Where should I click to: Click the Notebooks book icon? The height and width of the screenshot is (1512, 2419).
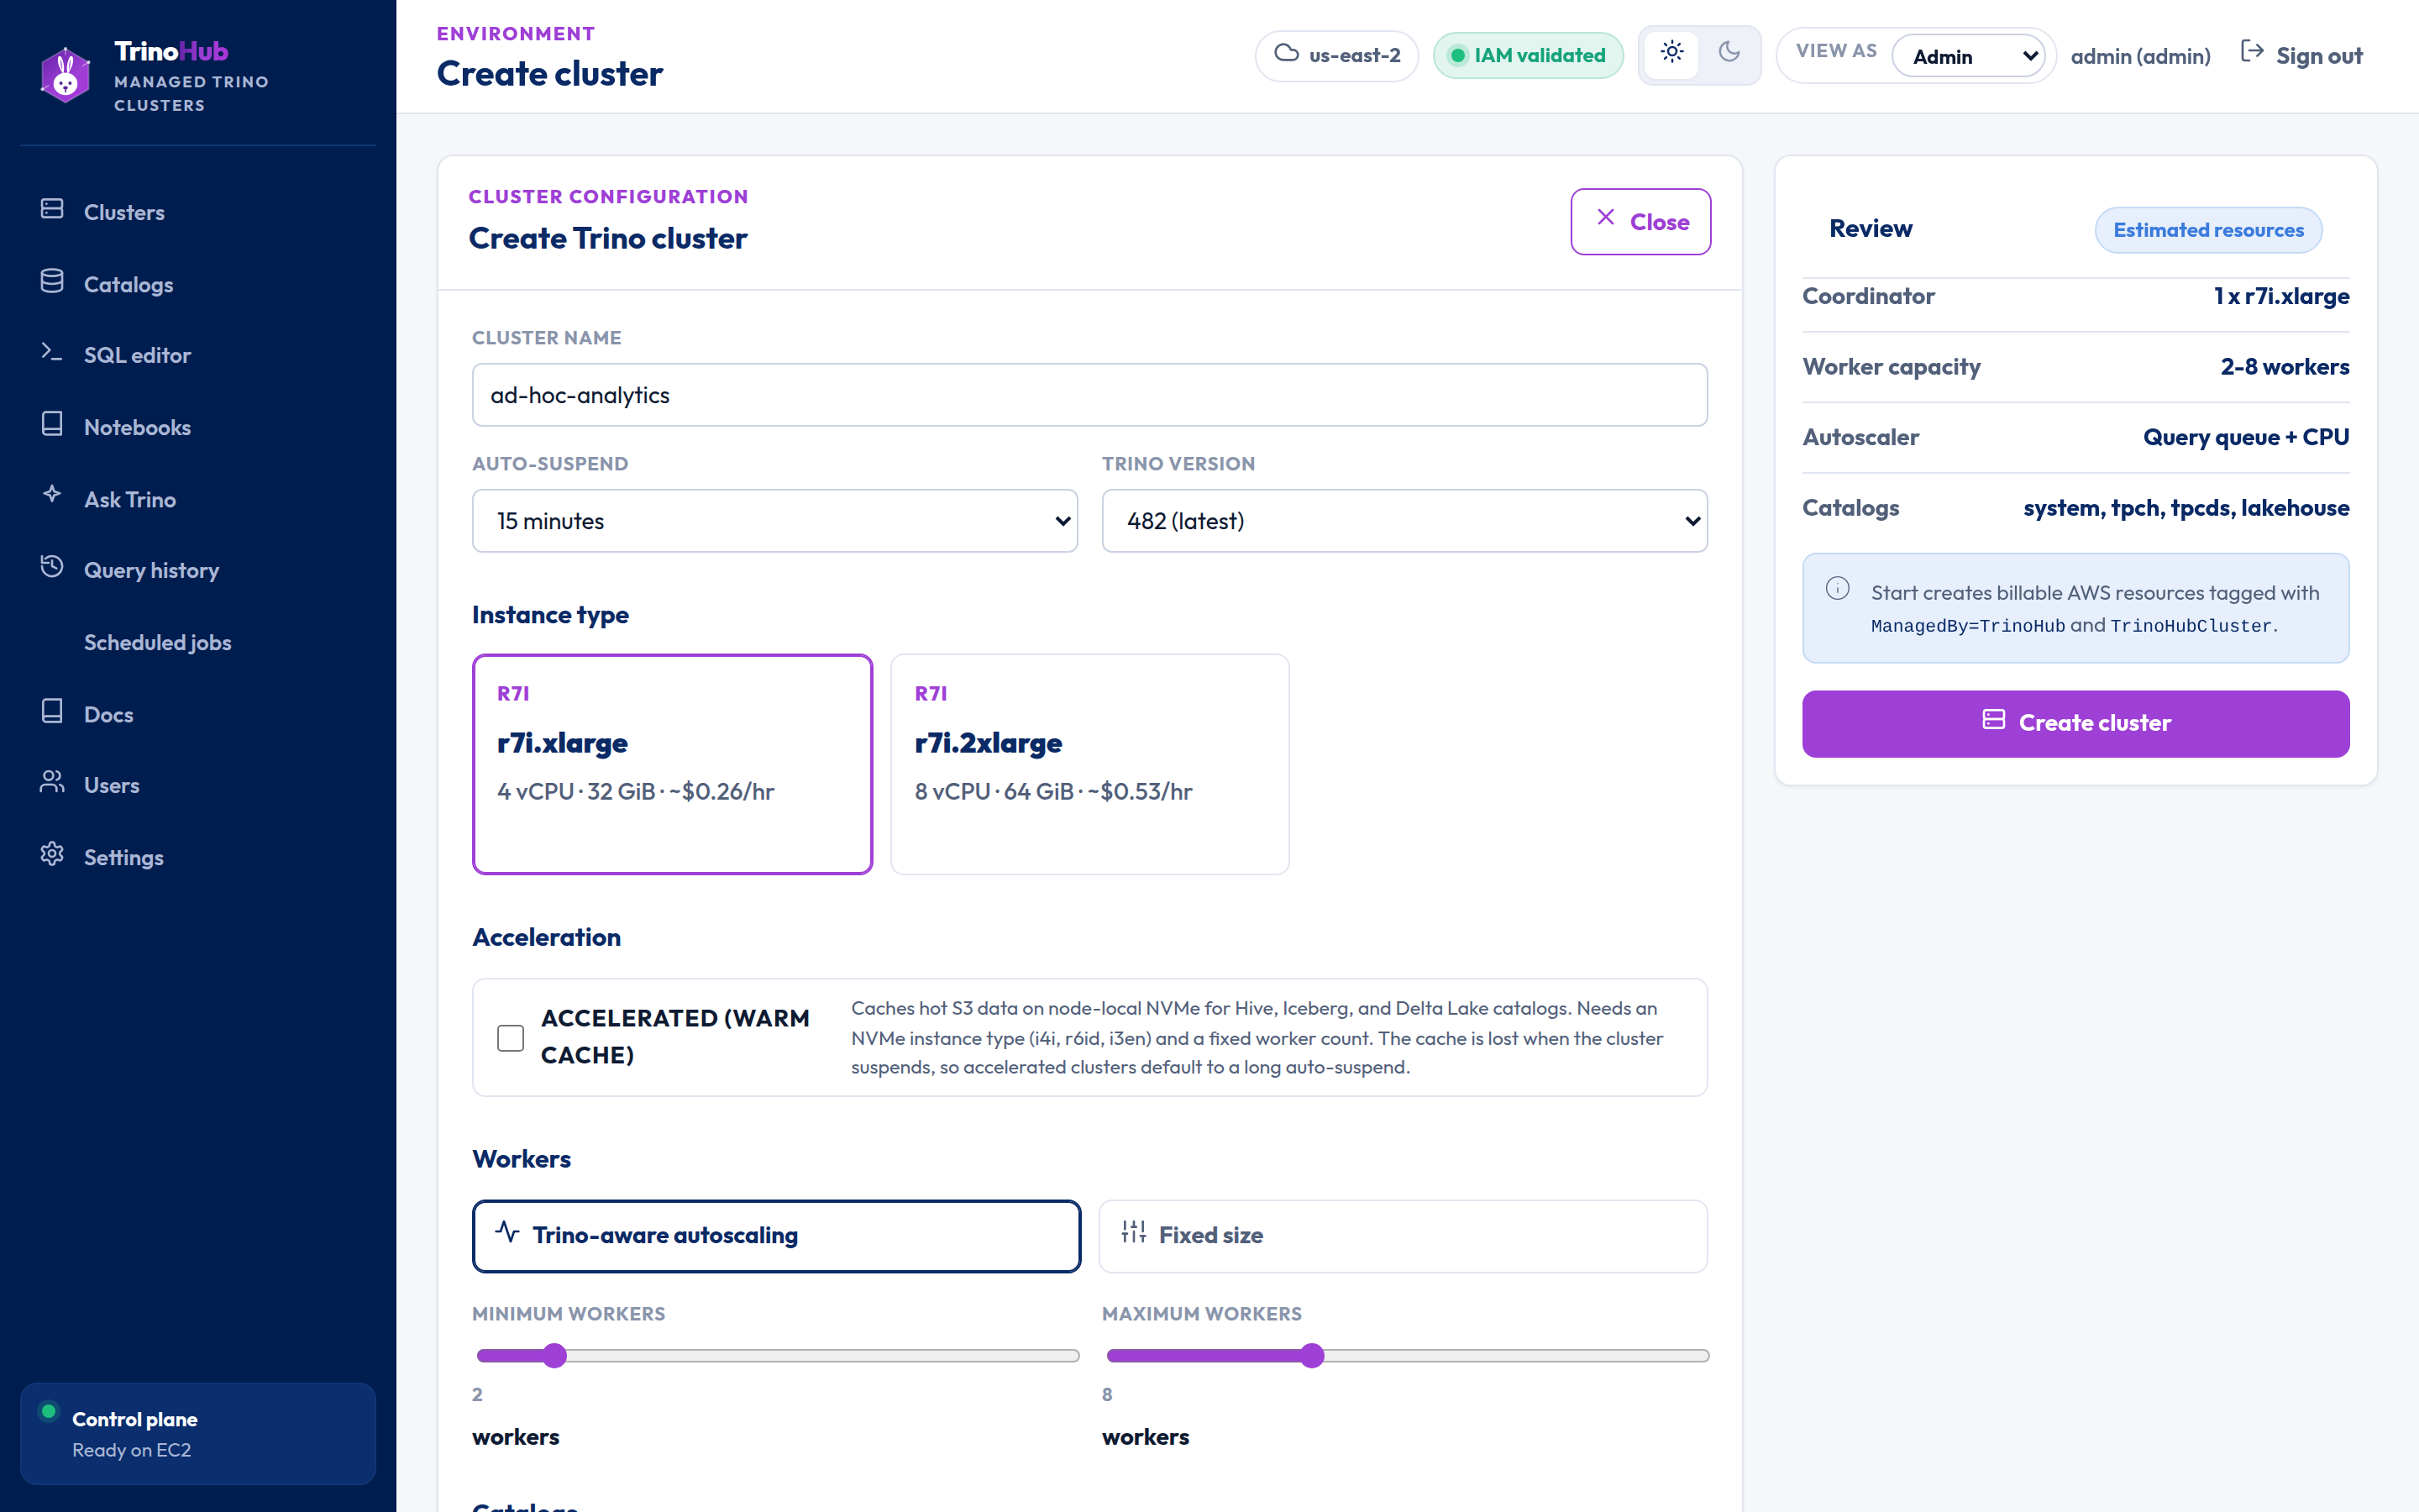coord(52,424)
